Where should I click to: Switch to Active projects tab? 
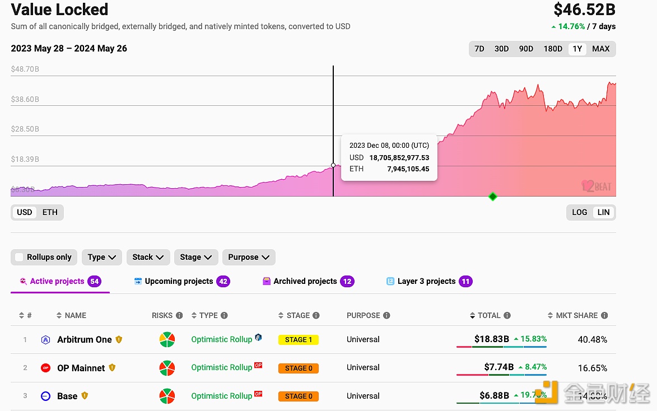coord(60,281)
